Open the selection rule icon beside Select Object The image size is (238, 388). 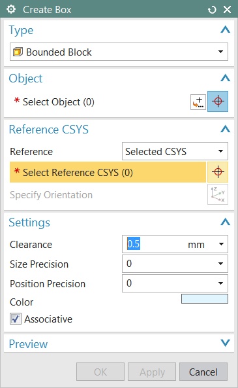(x=198, y=102)
